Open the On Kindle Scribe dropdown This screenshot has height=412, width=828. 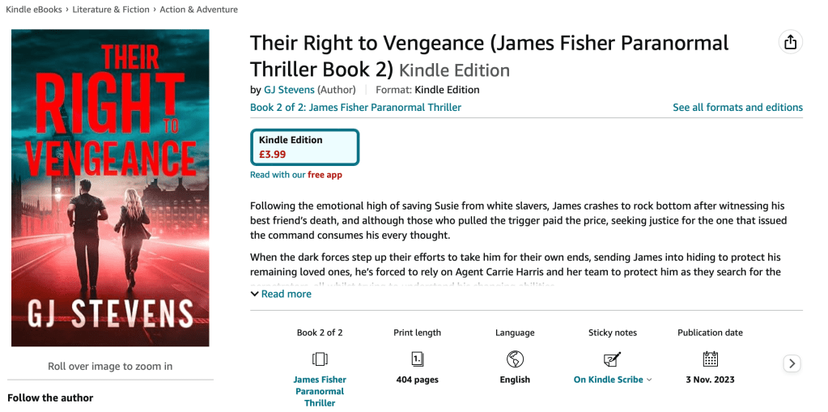point(613,380)
